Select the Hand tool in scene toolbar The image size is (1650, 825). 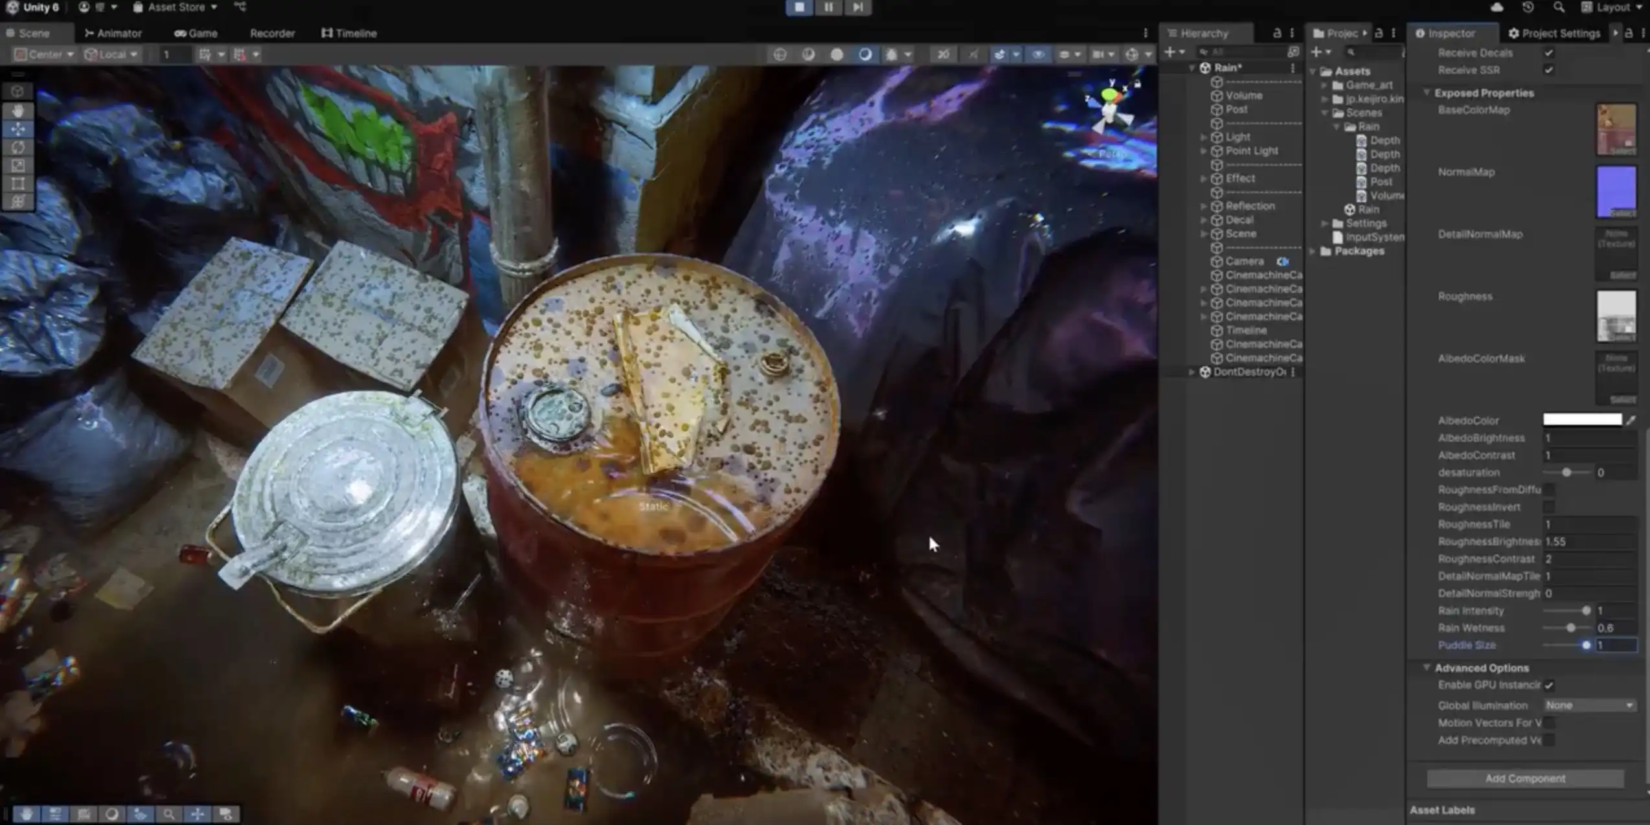point(18,111)
